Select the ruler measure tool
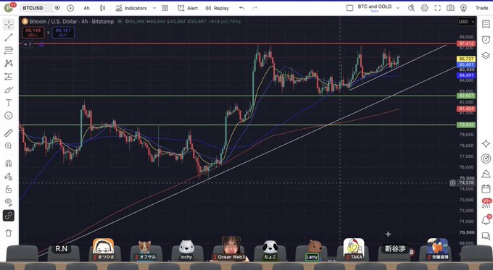 click(9, 132)
